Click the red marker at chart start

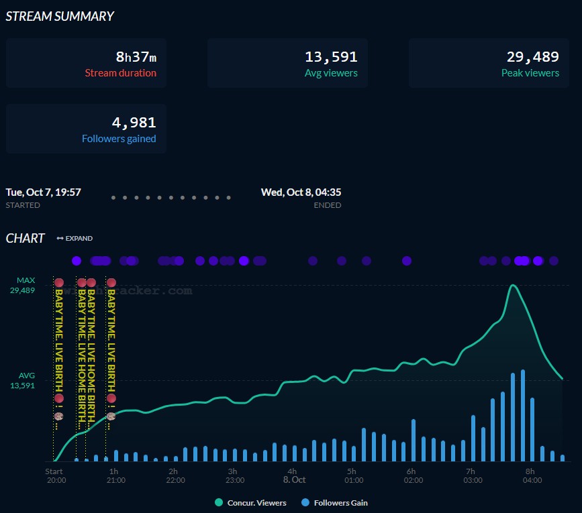(x=59, y=283)
